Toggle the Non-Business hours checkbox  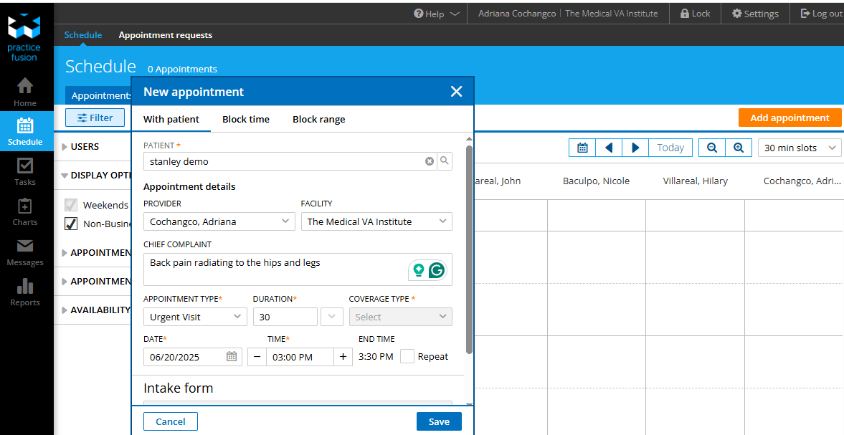pyautogui.click(x=71, y=224)
